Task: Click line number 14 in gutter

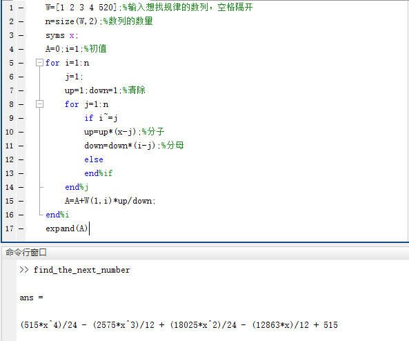Action: click(10, 187)
